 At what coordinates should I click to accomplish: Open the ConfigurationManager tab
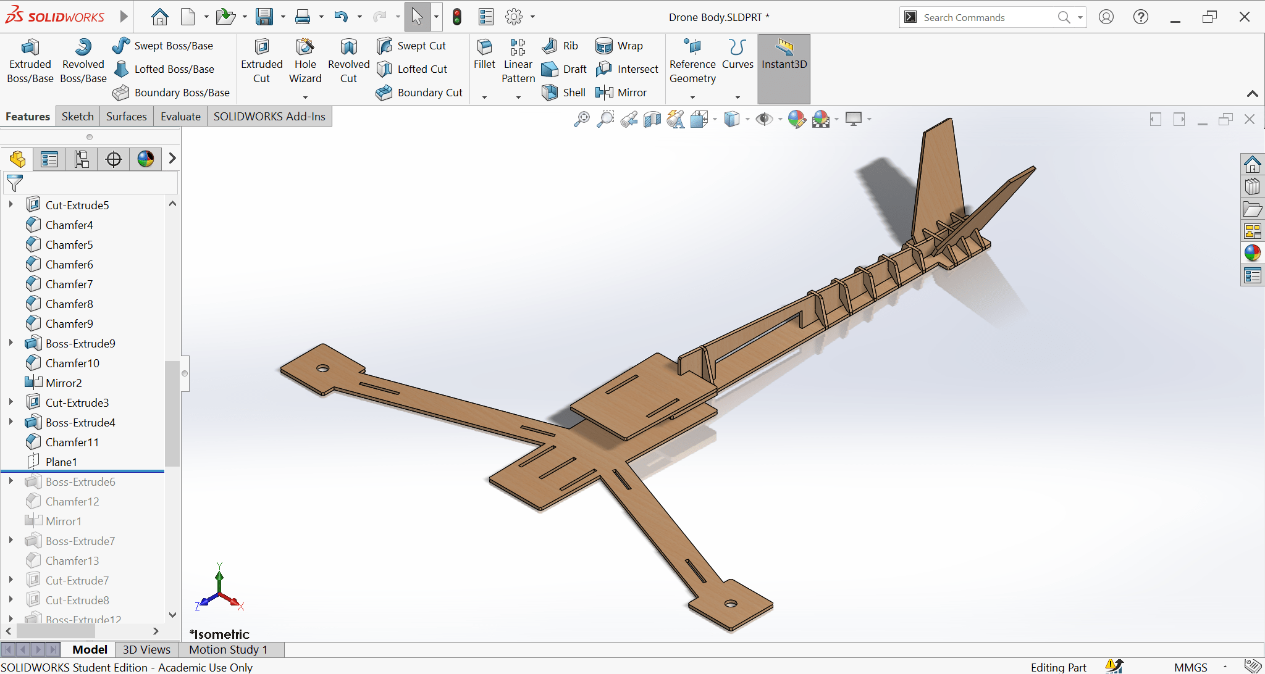(x=81, y=159)
